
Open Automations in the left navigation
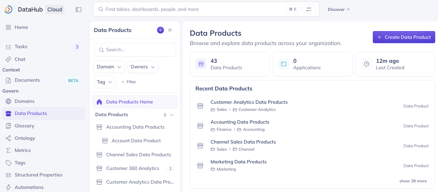(43, 187)
